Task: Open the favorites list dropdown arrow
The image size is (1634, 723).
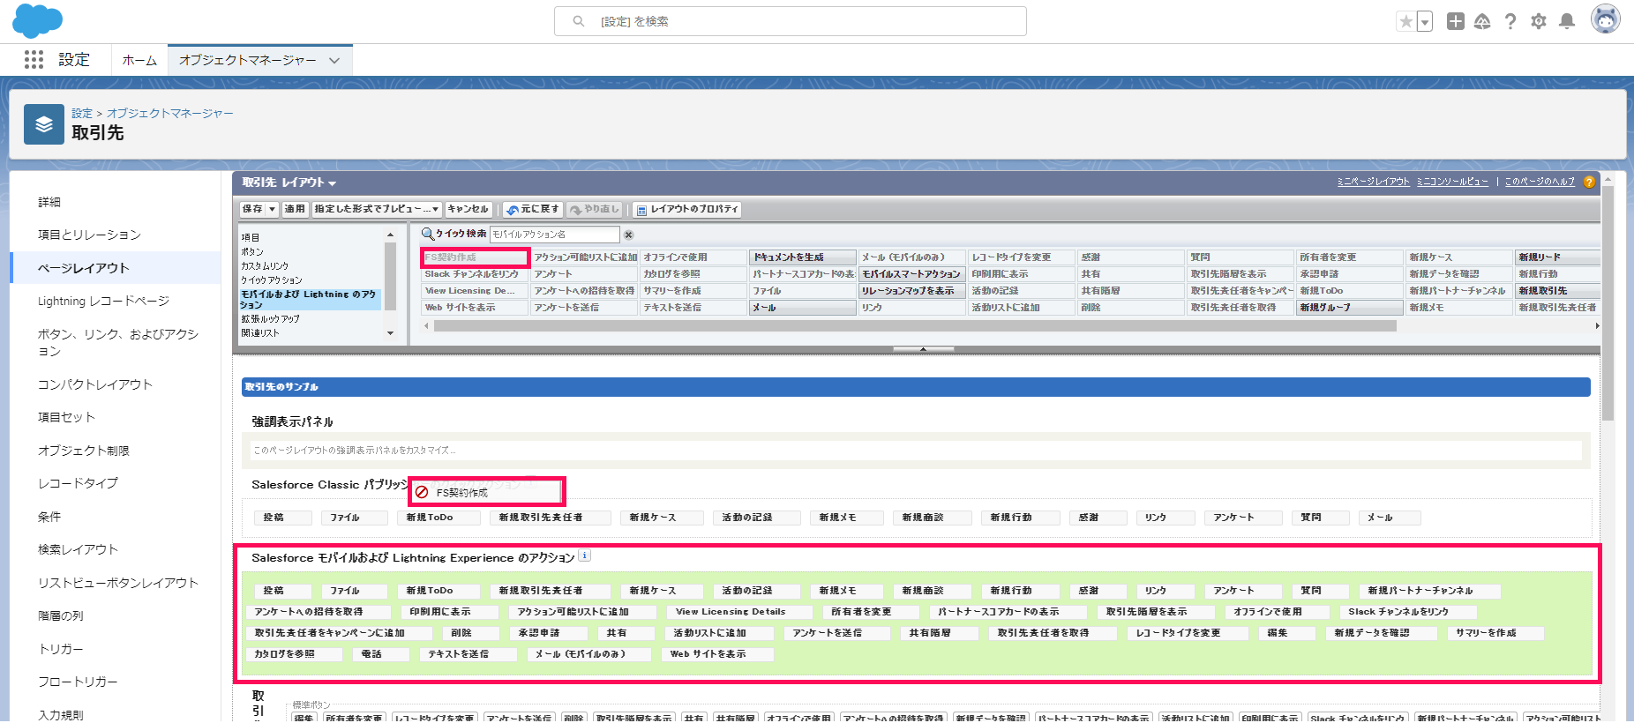Action: coord(1425,21)
